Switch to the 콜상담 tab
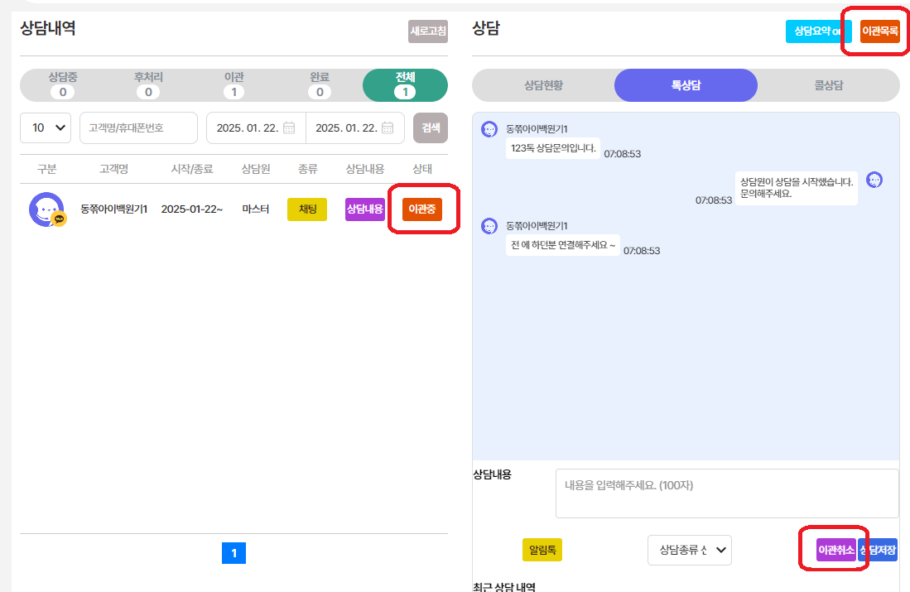Screen dimensions: 910x592 (x=828, y=84)
